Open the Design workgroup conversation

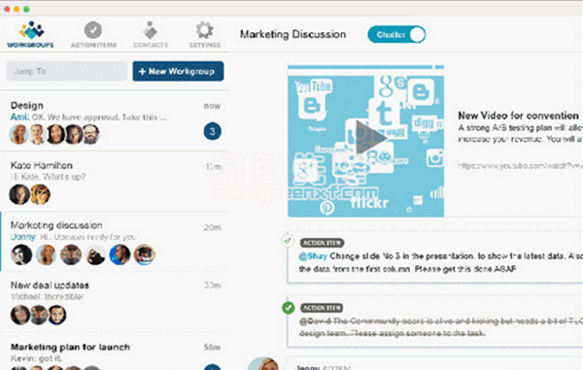(116, 120)
